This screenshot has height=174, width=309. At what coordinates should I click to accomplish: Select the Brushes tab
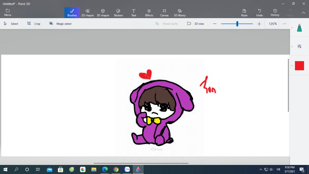72,13
